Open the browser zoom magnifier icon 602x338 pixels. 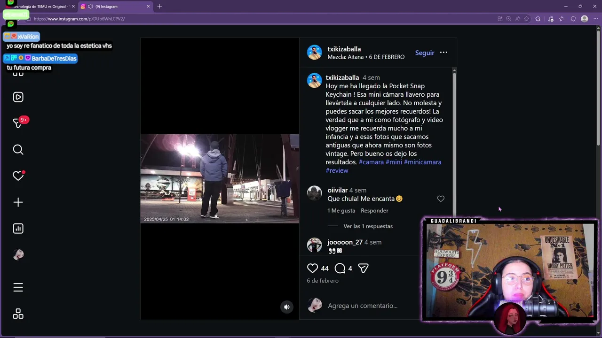(508, 19)
